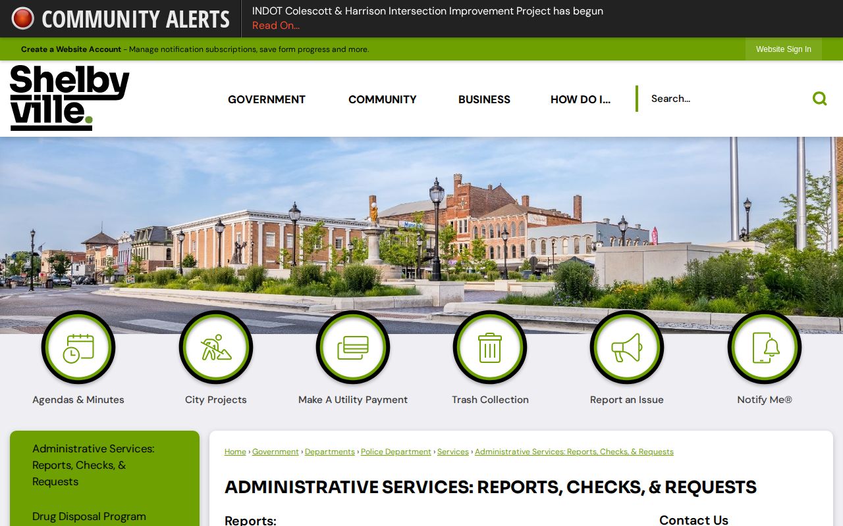Click the red Community Alerts indicator
The height and width of the screenshot is (526, 843).
[x=22, y=18]
